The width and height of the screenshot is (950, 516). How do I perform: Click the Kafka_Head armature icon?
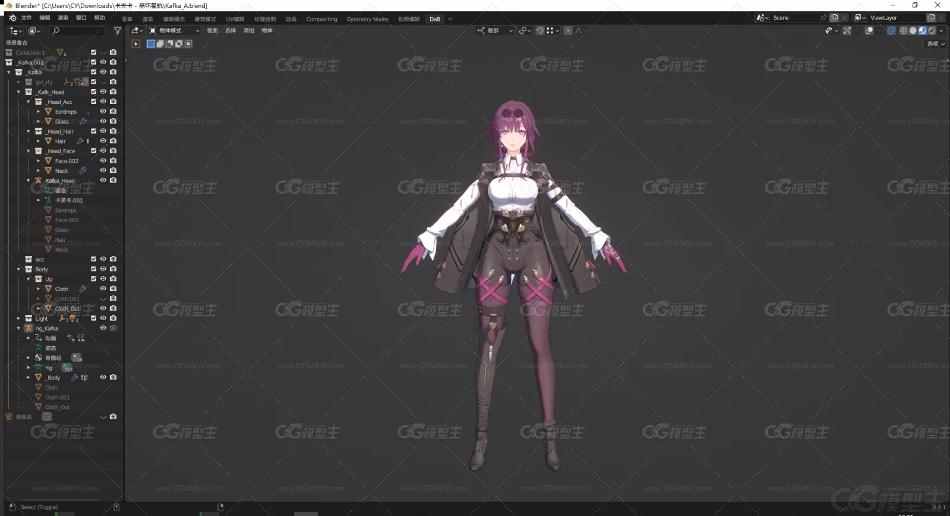tap(39, 181)
